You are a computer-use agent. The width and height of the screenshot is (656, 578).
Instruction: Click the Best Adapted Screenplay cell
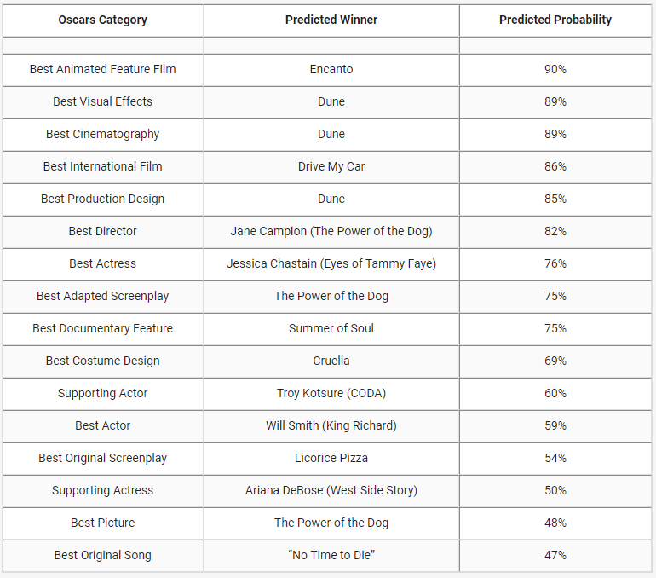pos(102,296)
